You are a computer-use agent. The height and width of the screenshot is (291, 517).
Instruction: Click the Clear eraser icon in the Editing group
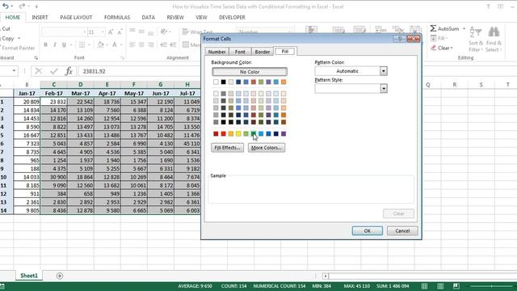tap(433, 48)
